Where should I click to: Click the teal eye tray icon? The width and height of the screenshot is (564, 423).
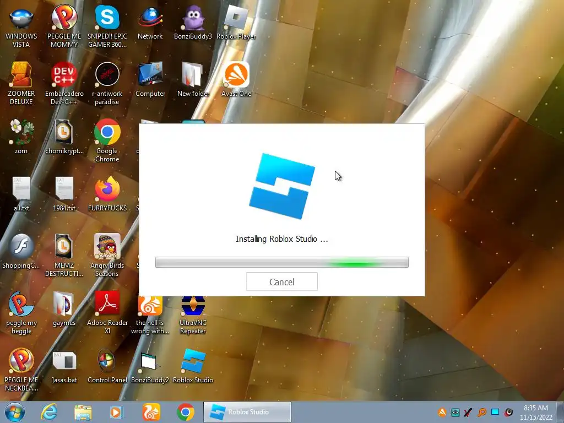pos(455,413)
